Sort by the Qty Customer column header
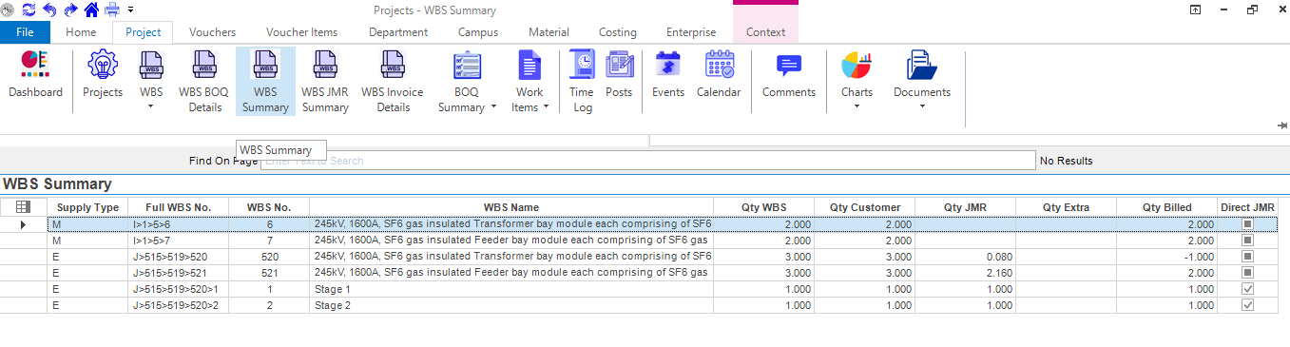This screenshot has width=1290, height=347. point(864,207)
